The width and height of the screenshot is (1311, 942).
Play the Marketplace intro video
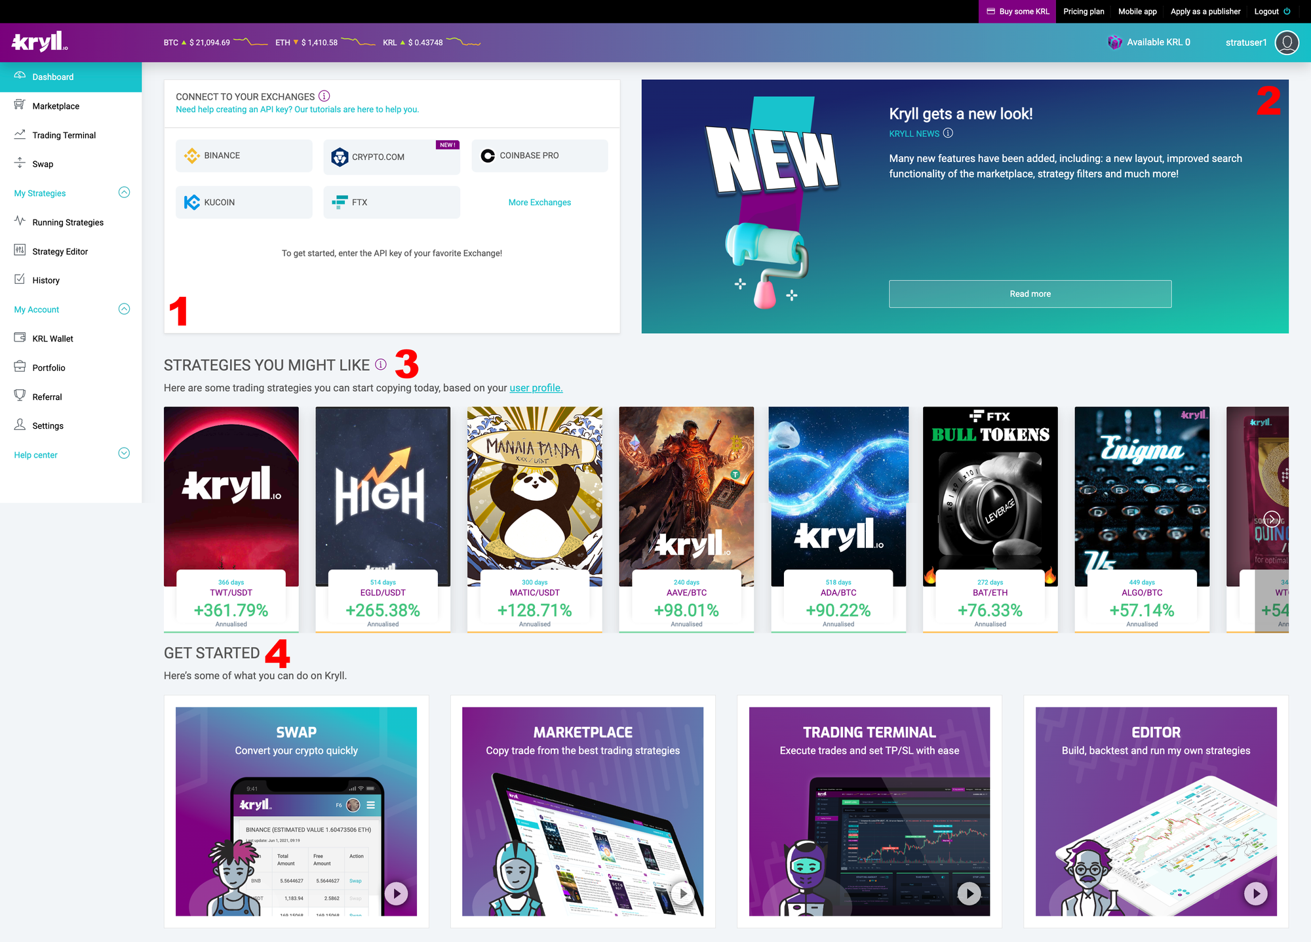click(x=682, y=893)
